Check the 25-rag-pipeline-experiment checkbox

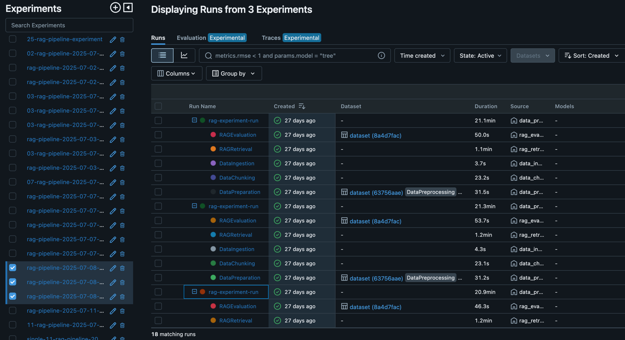pos(13,39)
